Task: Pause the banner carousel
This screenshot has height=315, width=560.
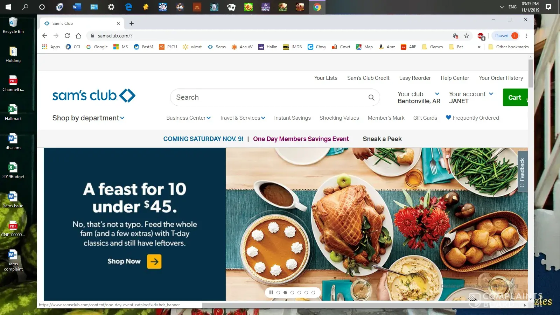Action: point(271,293)
